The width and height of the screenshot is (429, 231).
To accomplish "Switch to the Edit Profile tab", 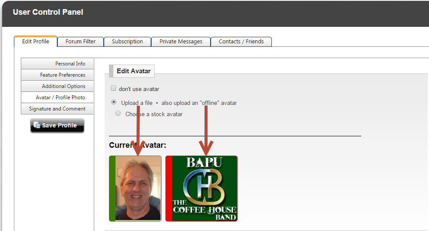I will (36, 42).
